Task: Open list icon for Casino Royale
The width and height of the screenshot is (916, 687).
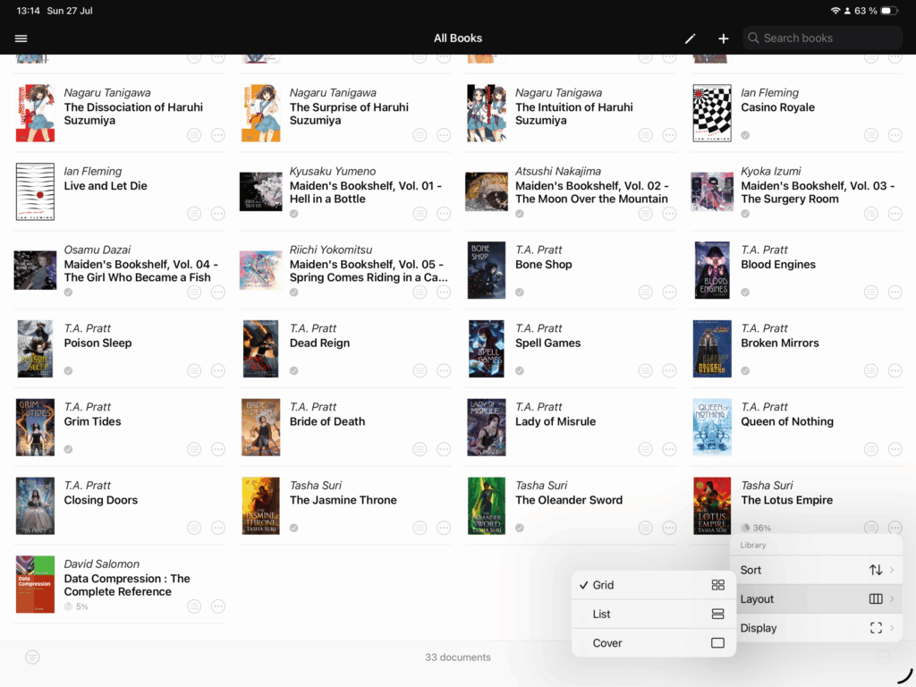Action: click(871, 135)
